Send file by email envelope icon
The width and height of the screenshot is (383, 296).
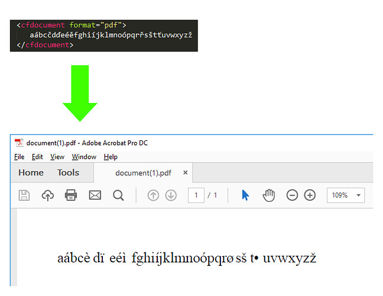click(95, 195)
